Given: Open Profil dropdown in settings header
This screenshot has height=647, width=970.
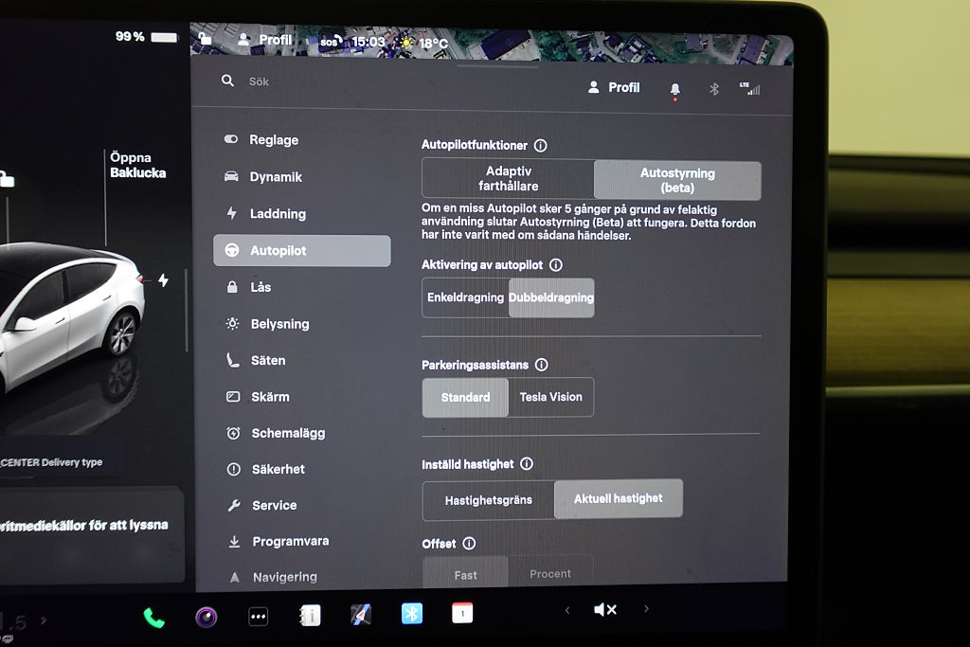Looking at the screenshot, I should [x=614, y=87].
